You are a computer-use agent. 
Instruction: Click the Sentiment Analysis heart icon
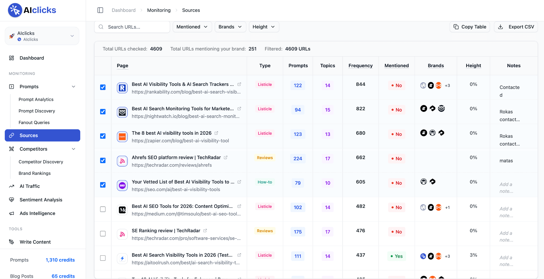point(11,200)
